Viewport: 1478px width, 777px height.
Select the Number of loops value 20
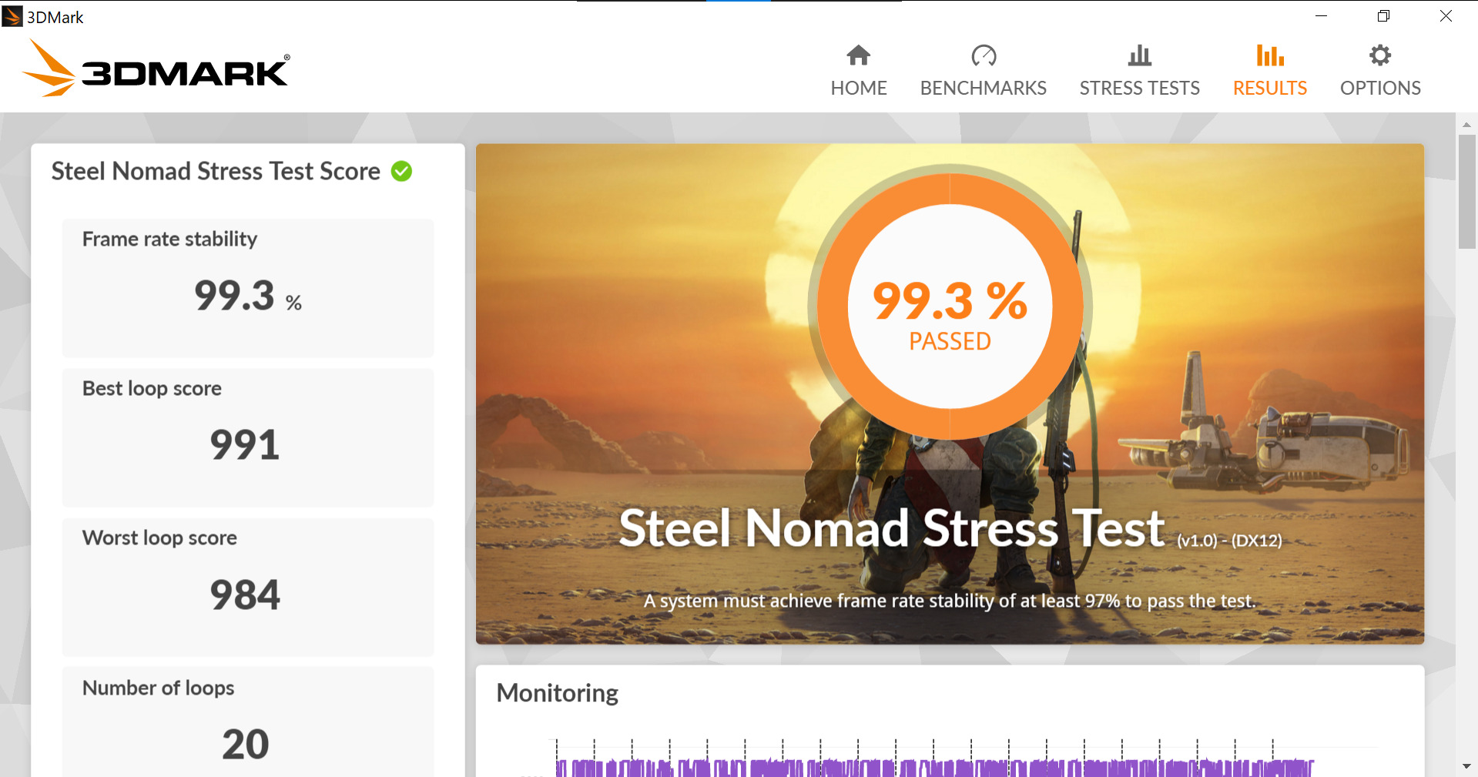click(246, 744)
